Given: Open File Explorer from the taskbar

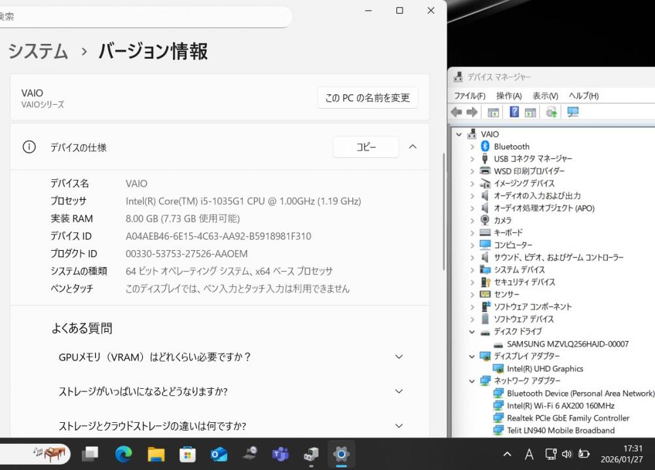Looking at the screenshot, I should tap(156, 454).
